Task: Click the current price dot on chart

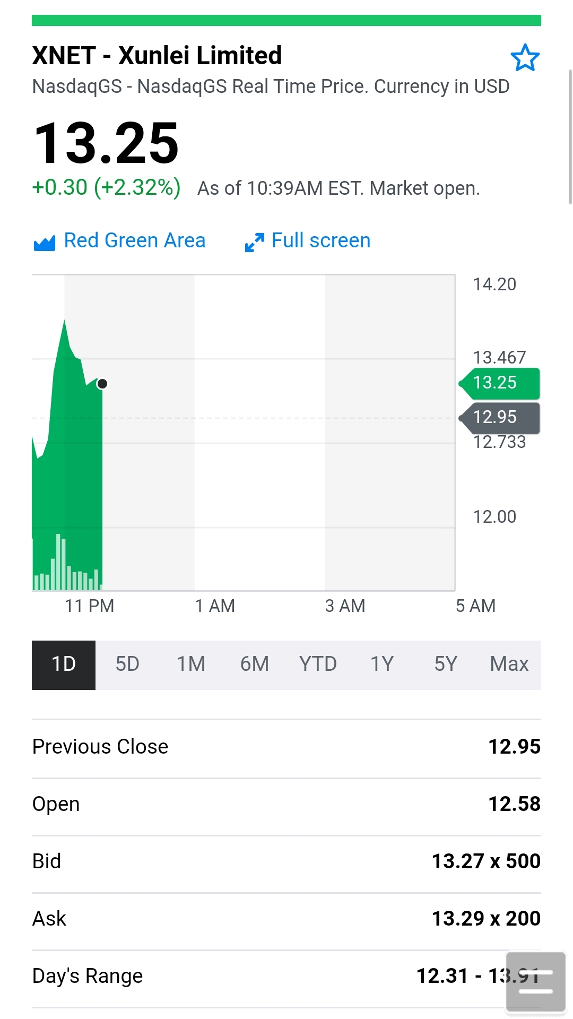Action: click(x=102, y=384)
